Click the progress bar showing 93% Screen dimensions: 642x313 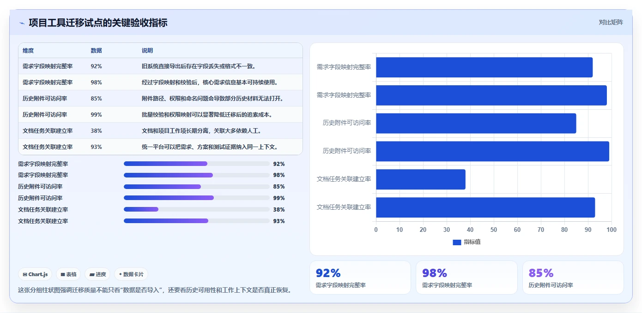click(197, 221)
